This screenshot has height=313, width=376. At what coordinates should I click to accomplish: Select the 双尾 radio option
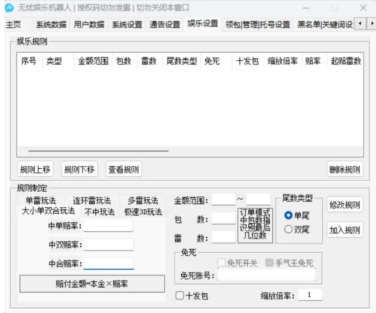(x=287, y=230)
